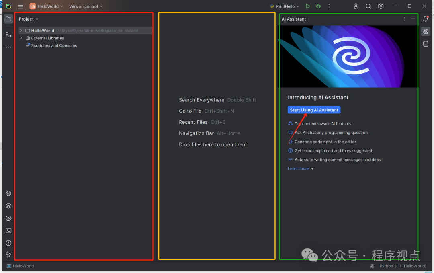The height and width of the screenshot is (273, 434).
Task: Open Notifications bell icon
Action: click(x=426, y=19)
